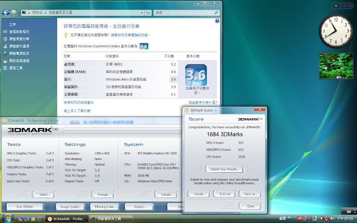Image resolution: width=357 pixels, height=223 pixels.
Task: Click the sidebar next-gadgets arrow
Action: click(x=350, y=6)
